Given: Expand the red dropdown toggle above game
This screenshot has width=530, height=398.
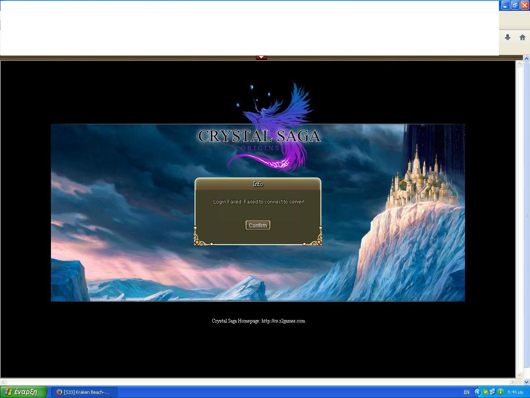Looking at the screenshot, I should pos(261,57).
